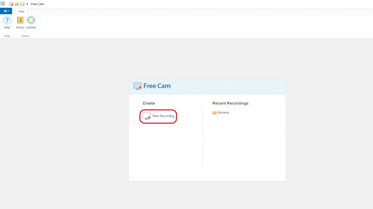Viewport: 373px width, 209px height.
Task: Click the Update text label in ribbon
Action: pos(31,27)
